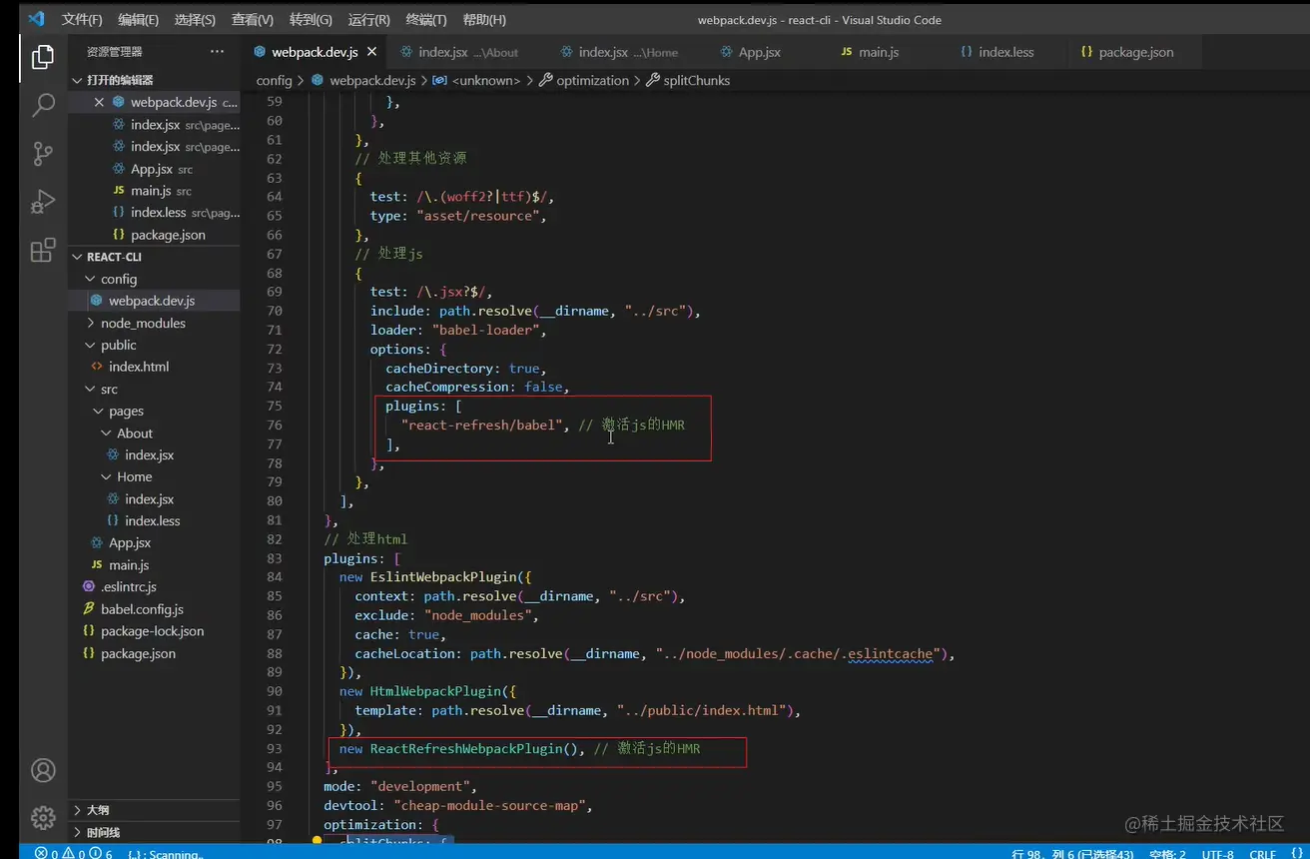The width and height of the screenshot is (1310, 859).
Task: Open the Extensions view icon
Action: pyautogui.click(x=43, y=250)
